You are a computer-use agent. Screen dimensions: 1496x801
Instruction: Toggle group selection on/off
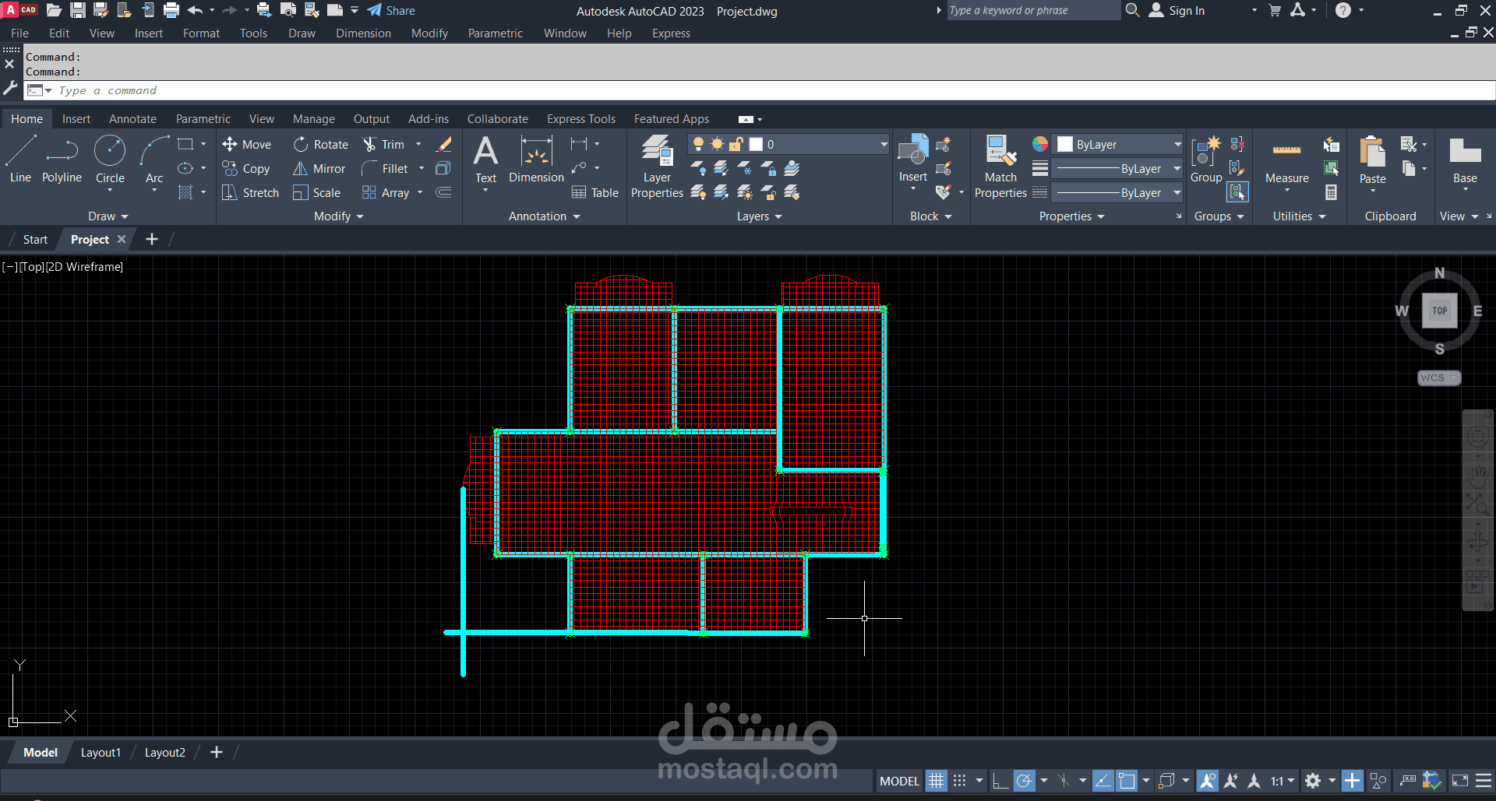tap(1237, 191)
